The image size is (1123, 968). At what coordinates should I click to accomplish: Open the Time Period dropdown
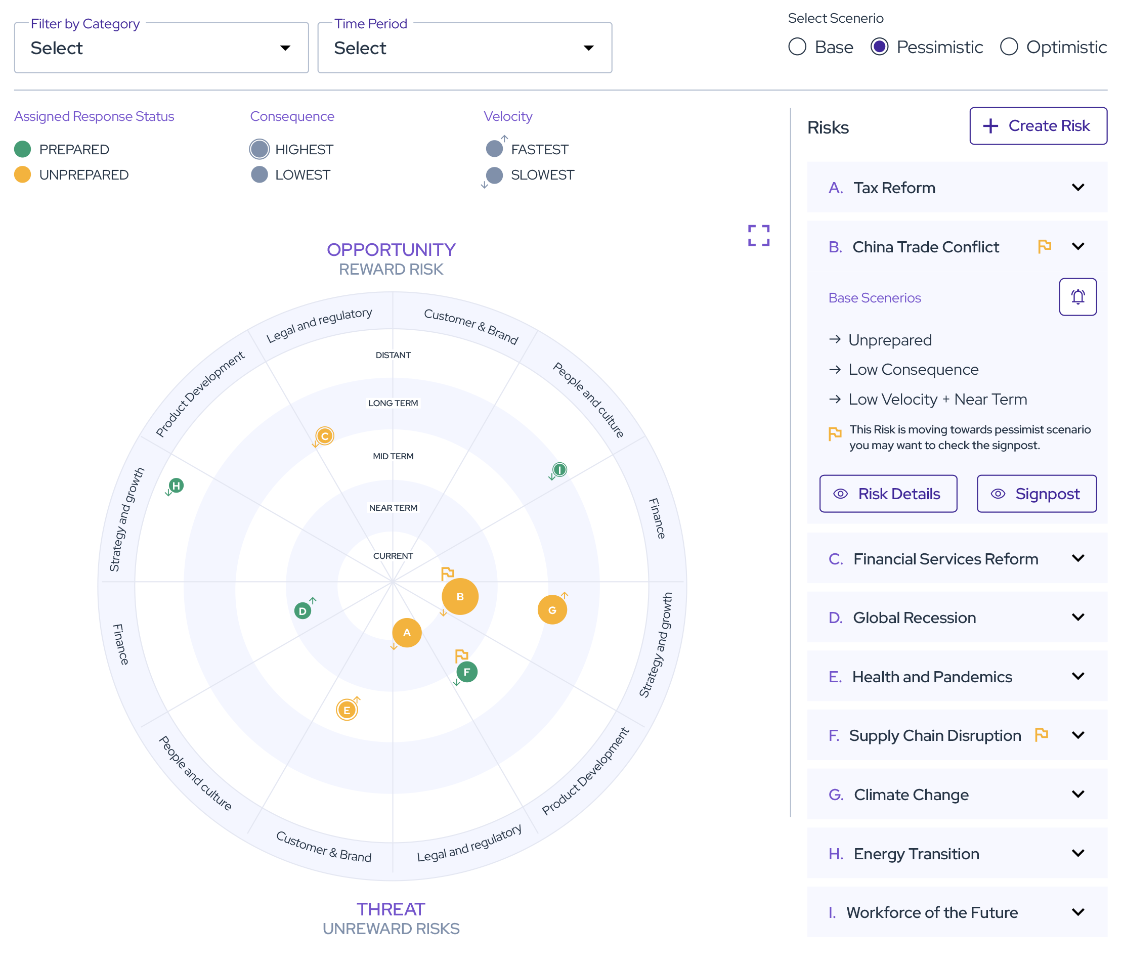[x=464, y=48]
